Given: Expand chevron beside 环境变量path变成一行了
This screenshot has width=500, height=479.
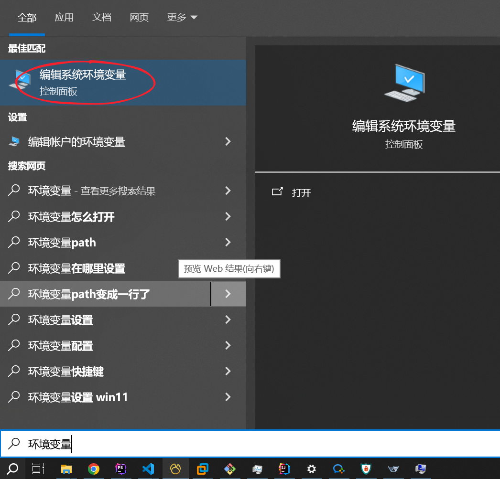Looking at the screenshot, I should tap(228, 294).
